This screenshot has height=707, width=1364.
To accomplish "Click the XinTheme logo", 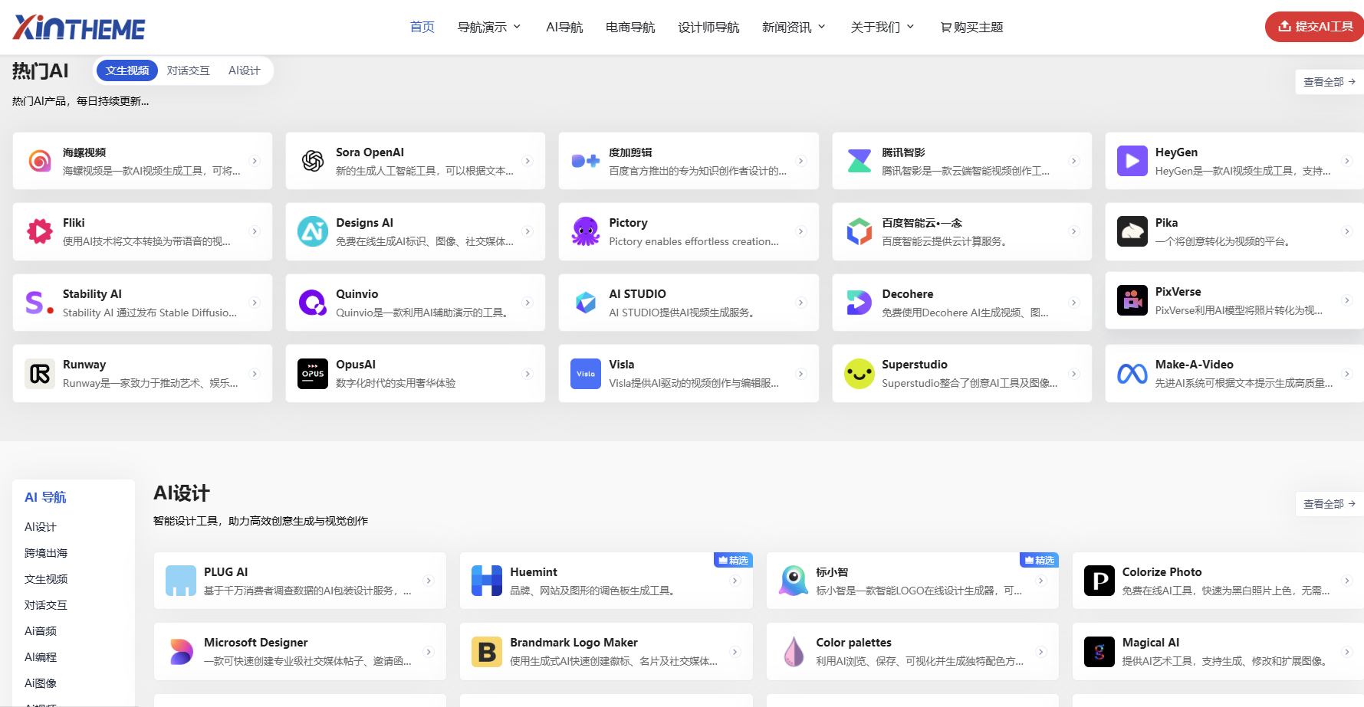I will click(x=79, y=28).
